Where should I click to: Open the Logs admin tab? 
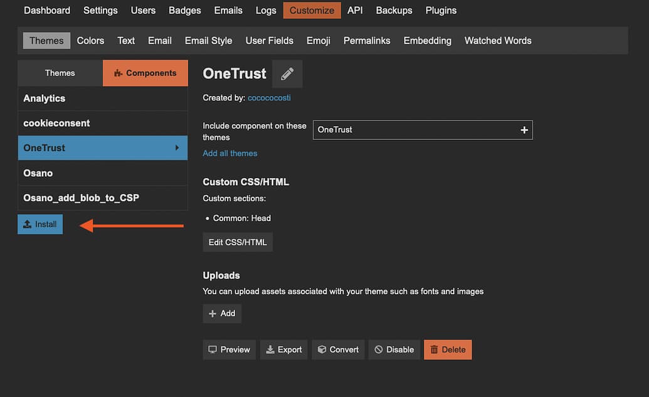pyautogui.click(x=266, y=11)
